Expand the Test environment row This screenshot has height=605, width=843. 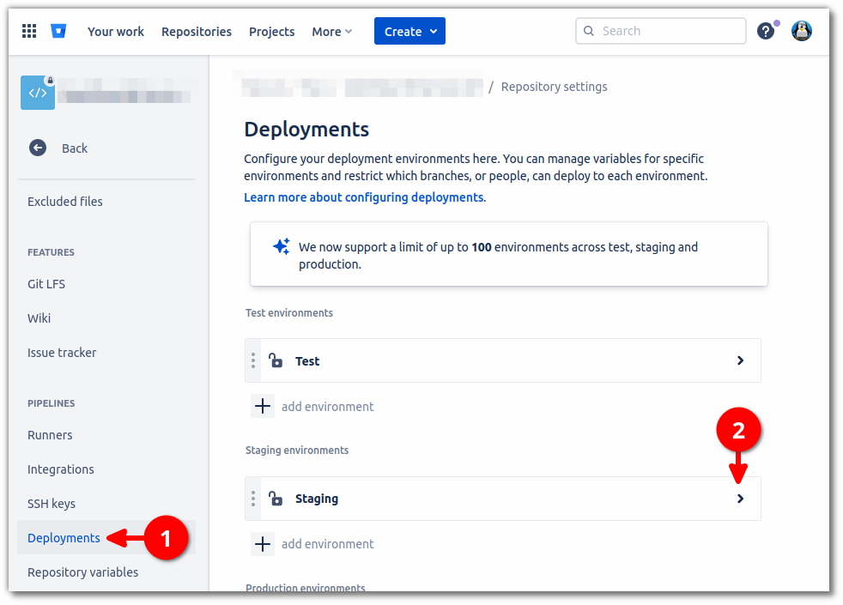pos(740,360)
